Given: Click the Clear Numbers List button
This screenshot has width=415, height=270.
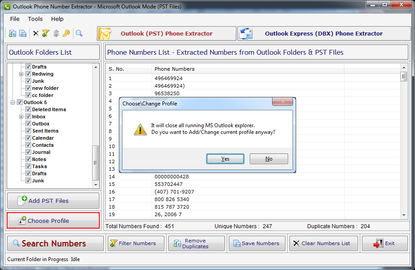Looking at the screenshot, I should click(323, 243).
